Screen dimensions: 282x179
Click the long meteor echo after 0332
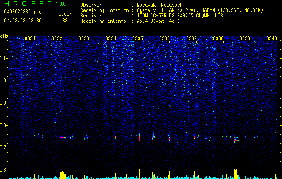coord(63,137)
